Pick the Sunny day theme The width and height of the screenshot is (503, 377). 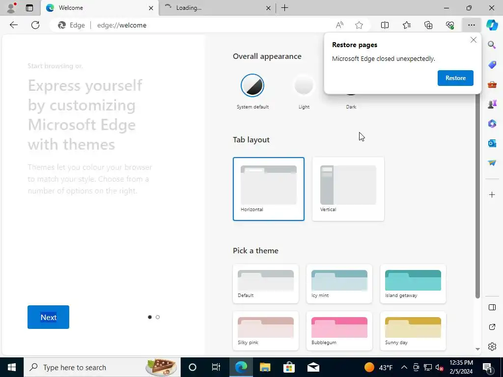click(413, 331)
